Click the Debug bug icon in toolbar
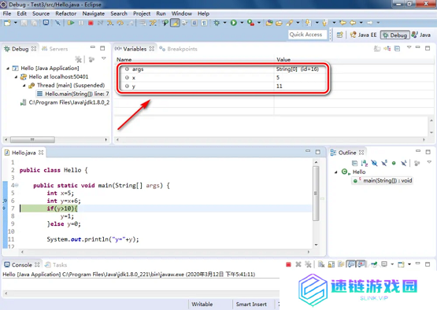 [217, 23]
